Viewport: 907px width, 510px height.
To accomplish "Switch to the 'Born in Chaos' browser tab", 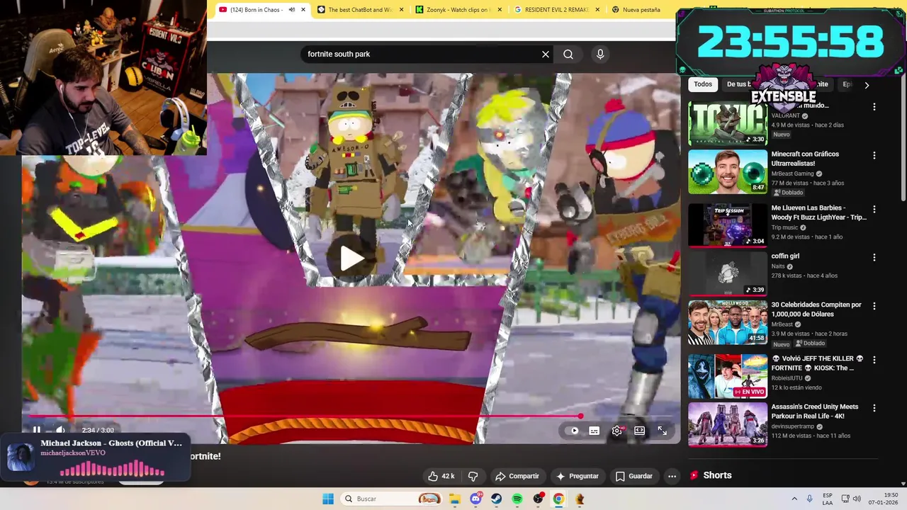I will (x=256, y=10).
